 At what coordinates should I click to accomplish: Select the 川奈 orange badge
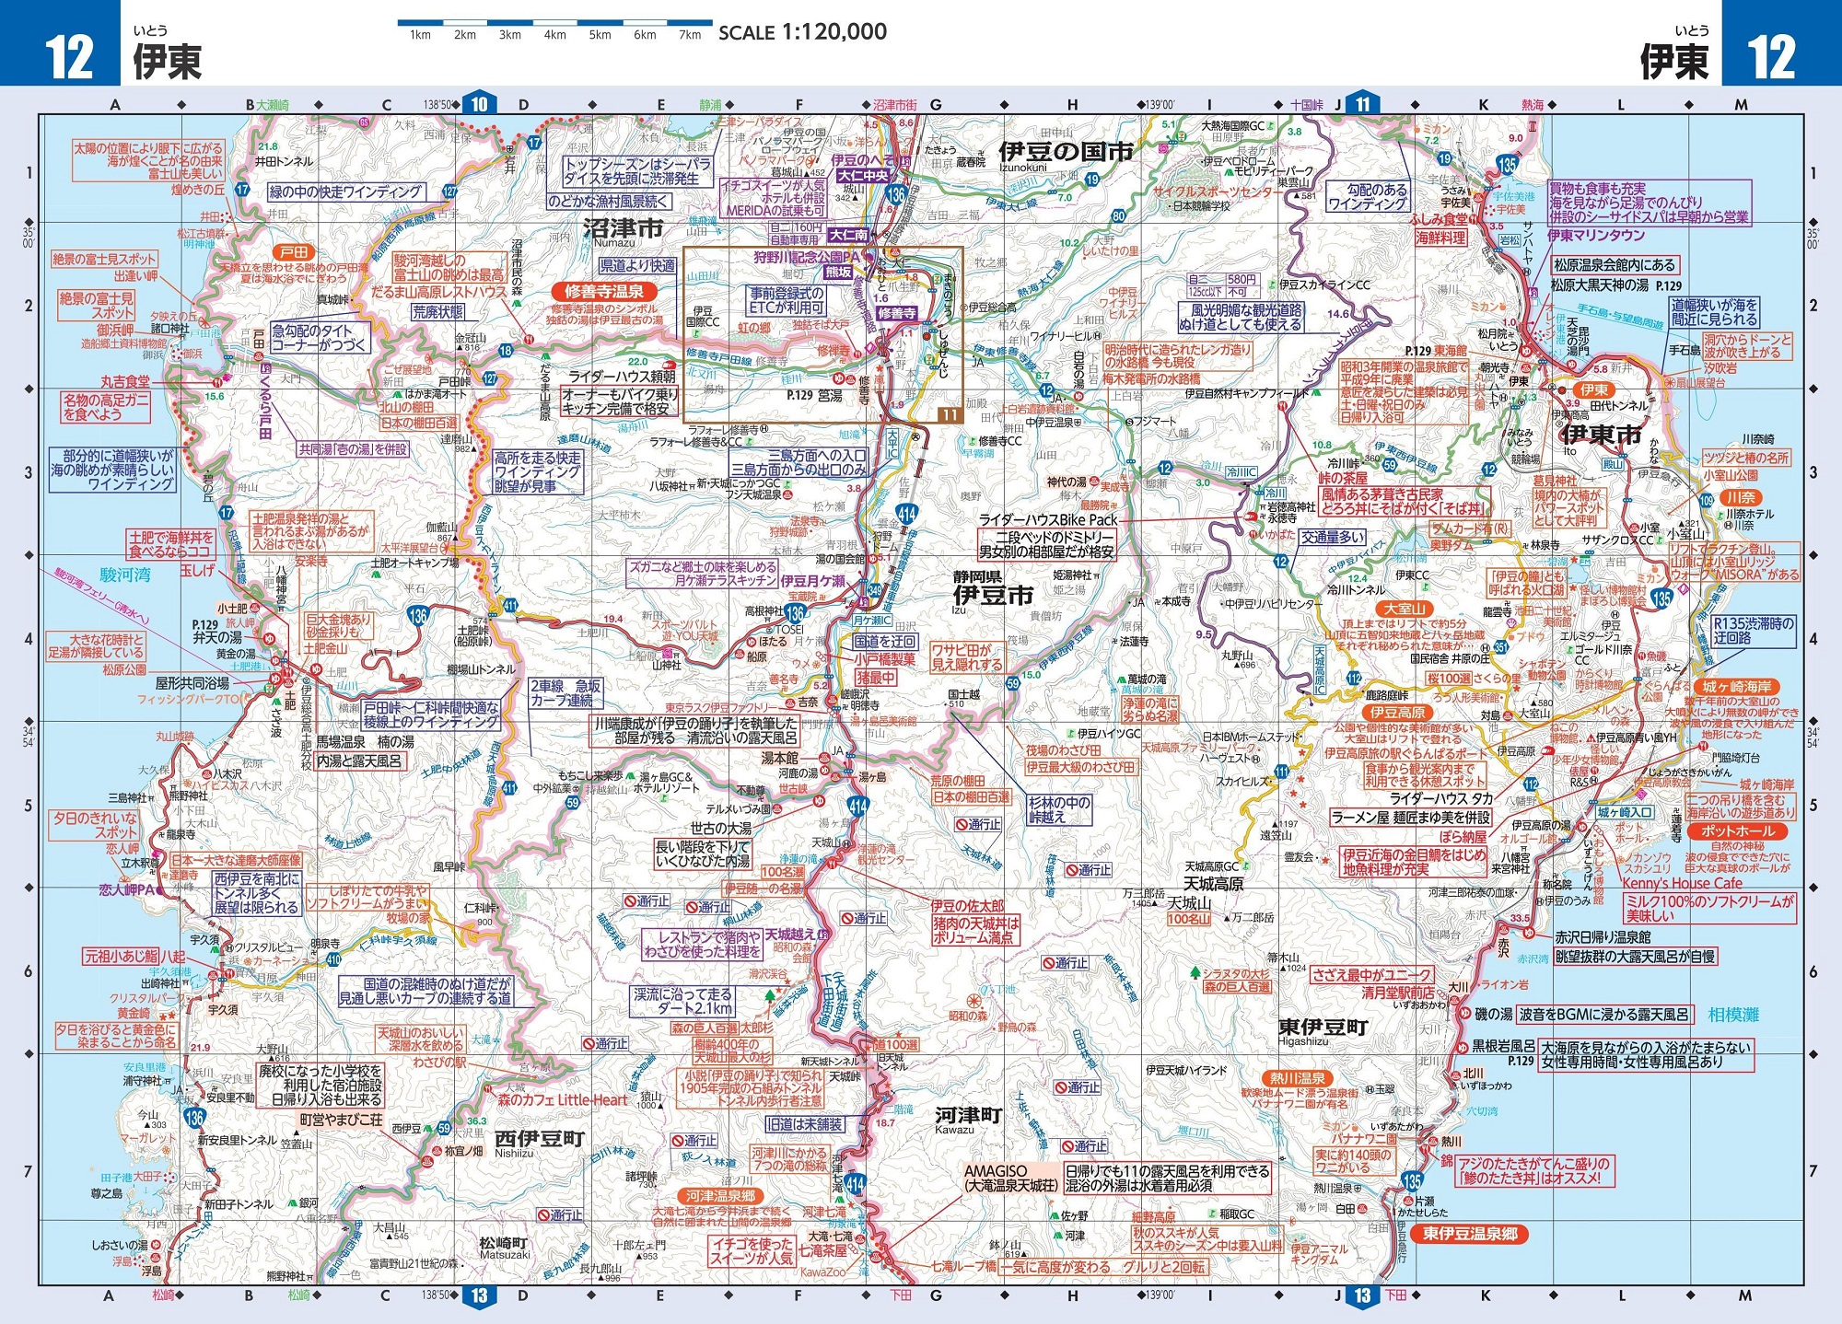click(1740, 497)
